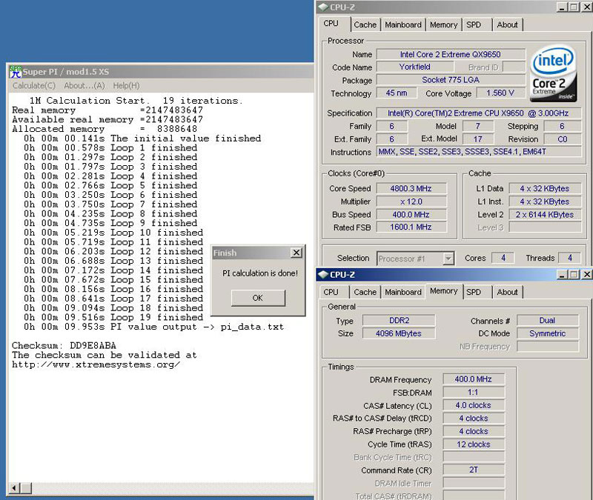Viewport: 593px width, 500px height.
Task: Maximize the lower CPU-Z Memory window
Action: tap(574, 274)
